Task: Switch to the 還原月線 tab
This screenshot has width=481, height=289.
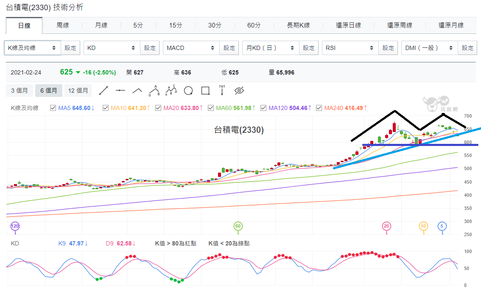Action: click(x=451, y=25)
